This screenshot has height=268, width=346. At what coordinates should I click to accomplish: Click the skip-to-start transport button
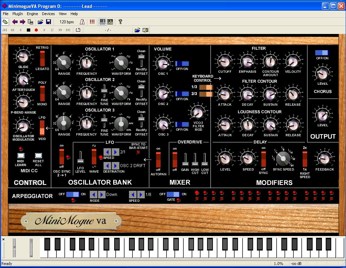tap(5, 30)
